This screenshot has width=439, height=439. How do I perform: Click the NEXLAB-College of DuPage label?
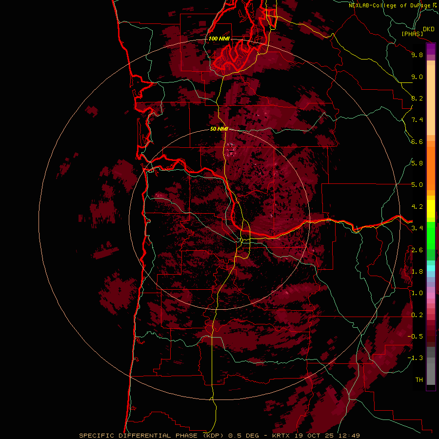[x=391, y=5]
